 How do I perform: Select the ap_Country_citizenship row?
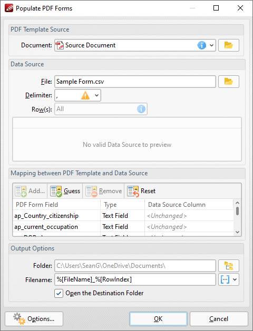point(123,216)
